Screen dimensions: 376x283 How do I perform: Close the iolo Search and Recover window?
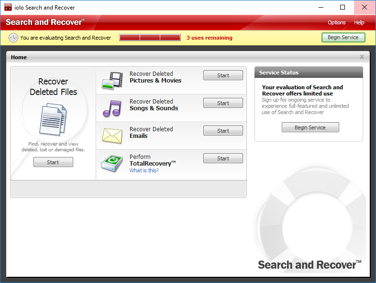pos(365,8)
